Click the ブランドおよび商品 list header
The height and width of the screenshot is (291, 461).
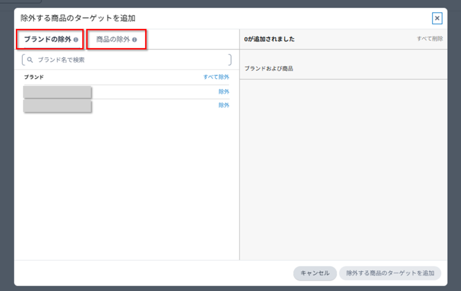click(269, 69)
